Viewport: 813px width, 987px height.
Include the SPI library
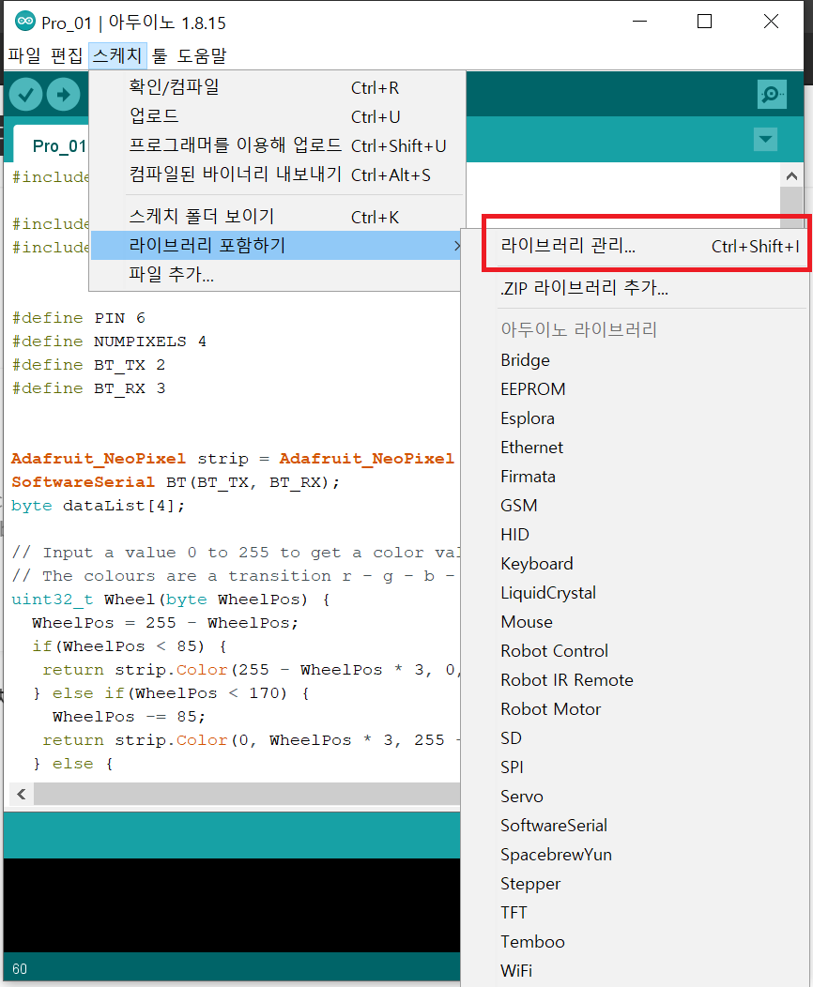point(637,767)
